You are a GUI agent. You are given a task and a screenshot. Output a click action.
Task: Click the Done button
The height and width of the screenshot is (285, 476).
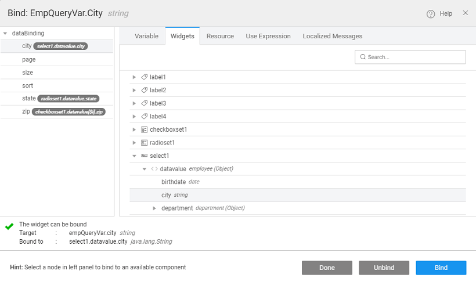pos(327,268)
